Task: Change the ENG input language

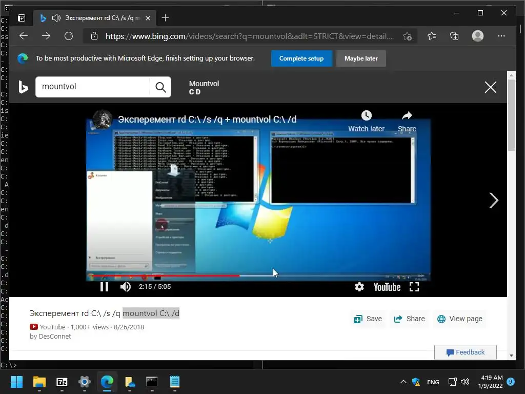Action: 433,382
